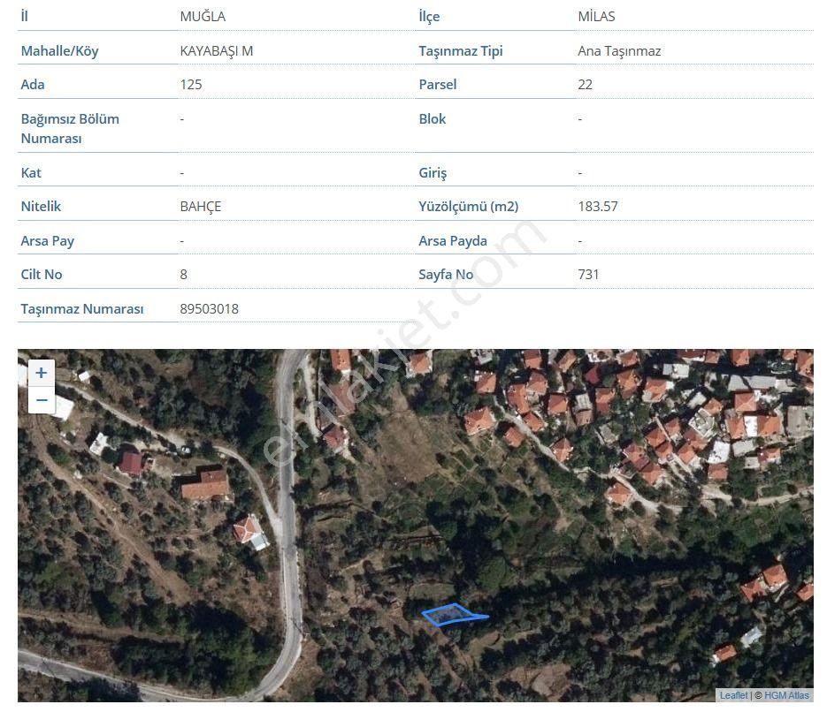
Task: Click the Mahalle/Köy label
Action: [x=59, y=50]
